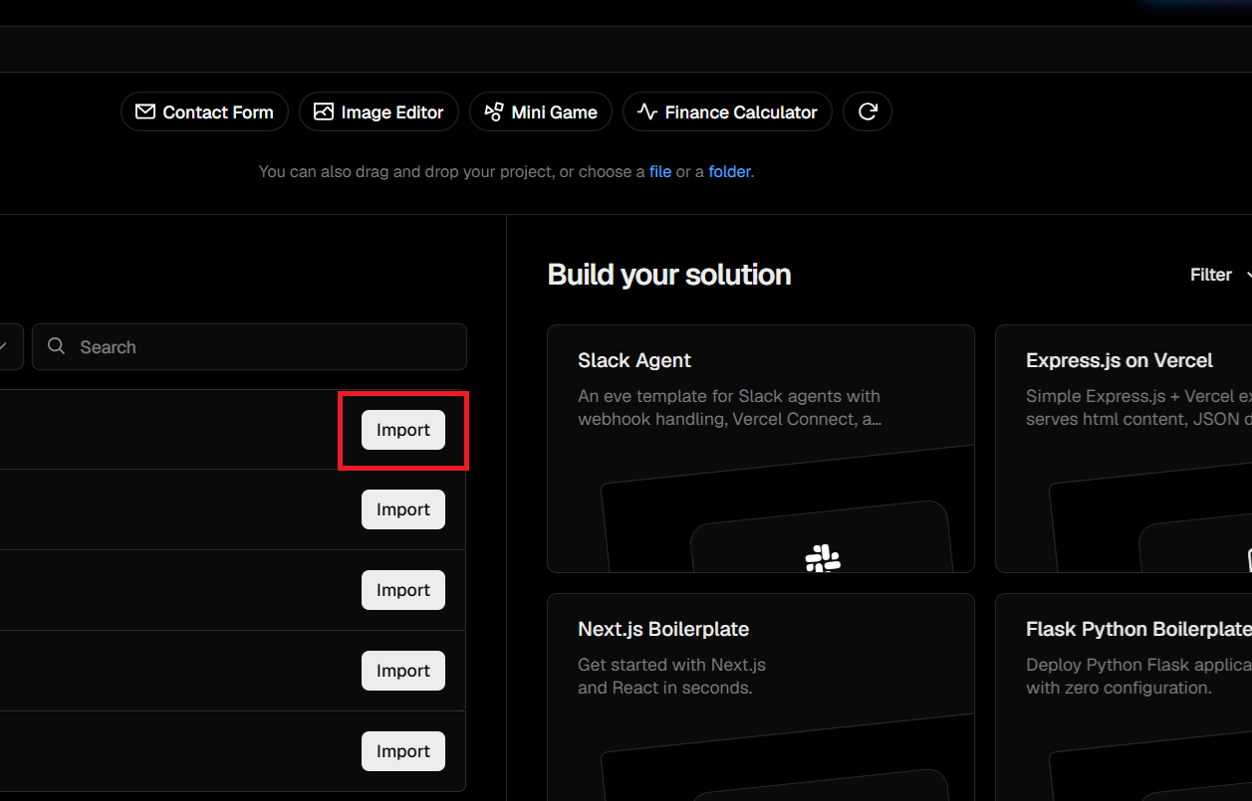Open the Slack Agent template
Image resolution: width=1252 pixels, height=801 pixels.
(x=761, y=449)
